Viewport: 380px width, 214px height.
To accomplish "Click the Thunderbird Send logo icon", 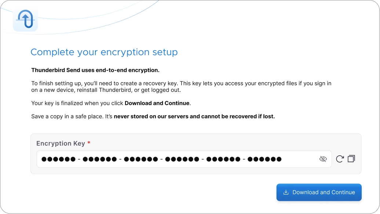I will 25,19.
